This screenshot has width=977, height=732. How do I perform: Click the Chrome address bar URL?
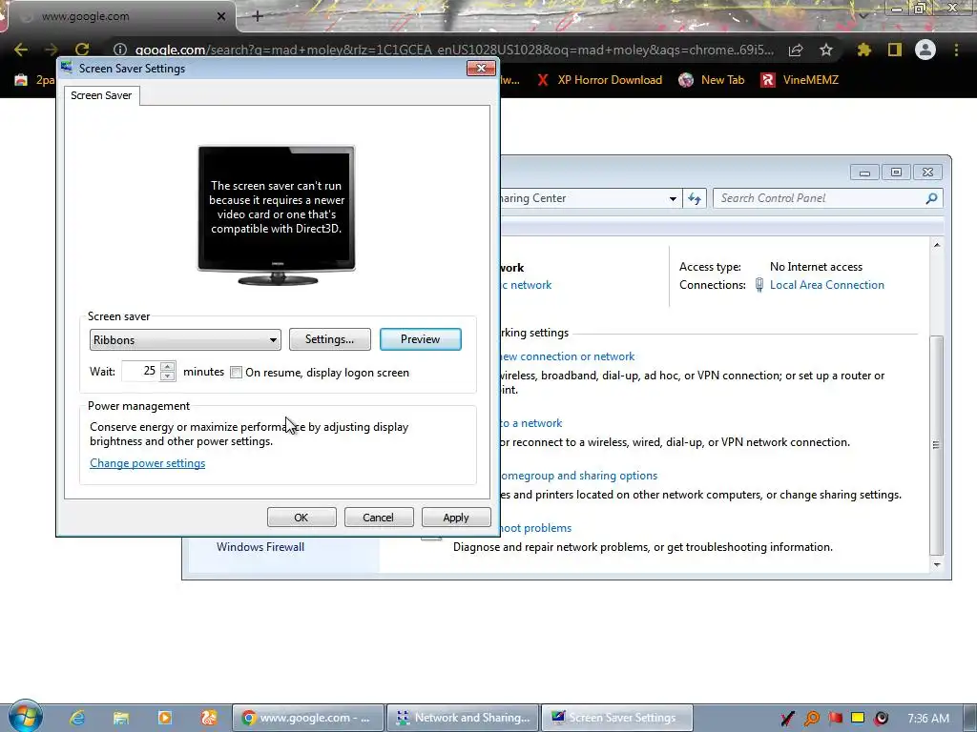point(454,50)
